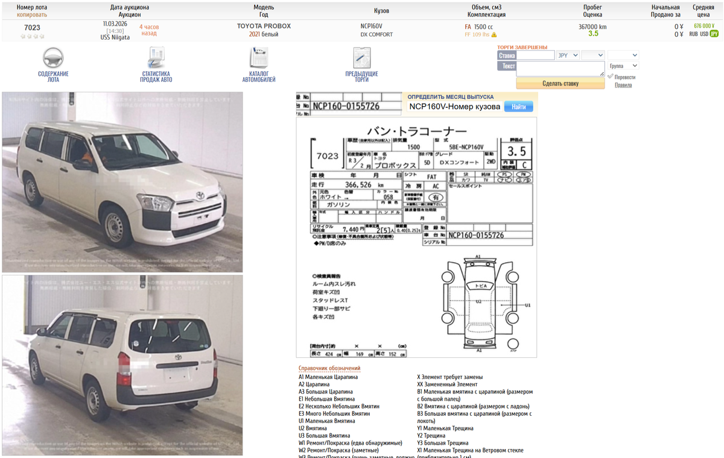Click the lot number 7023 in the header

coord(32,28)
